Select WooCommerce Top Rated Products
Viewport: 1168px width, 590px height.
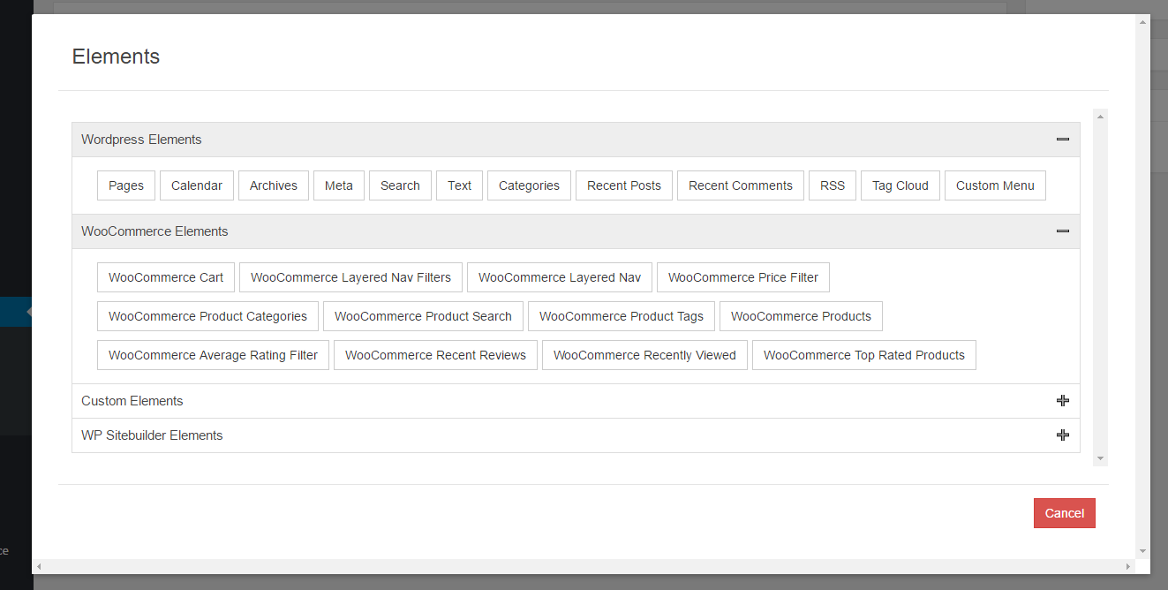pyautogui.click(x=863, y=354)
